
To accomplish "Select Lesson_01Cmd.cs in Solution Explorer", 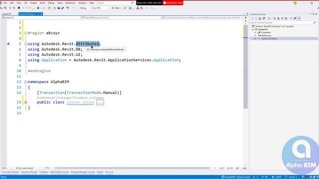I will (x=269, y=39).
